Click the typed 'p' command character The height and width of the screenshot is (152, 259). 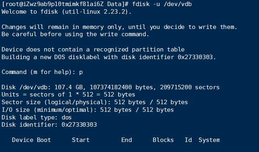(81, 73)
